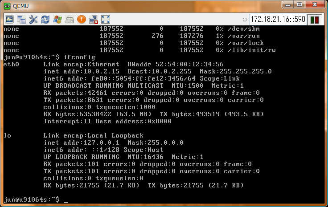Click the overlapping windows toolbar icon
This screenshot has height=207, width=328.
coord(21,20)
